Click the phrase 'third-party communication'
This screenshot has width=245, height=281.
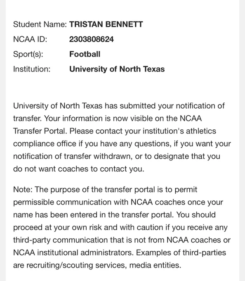(60, 240)
